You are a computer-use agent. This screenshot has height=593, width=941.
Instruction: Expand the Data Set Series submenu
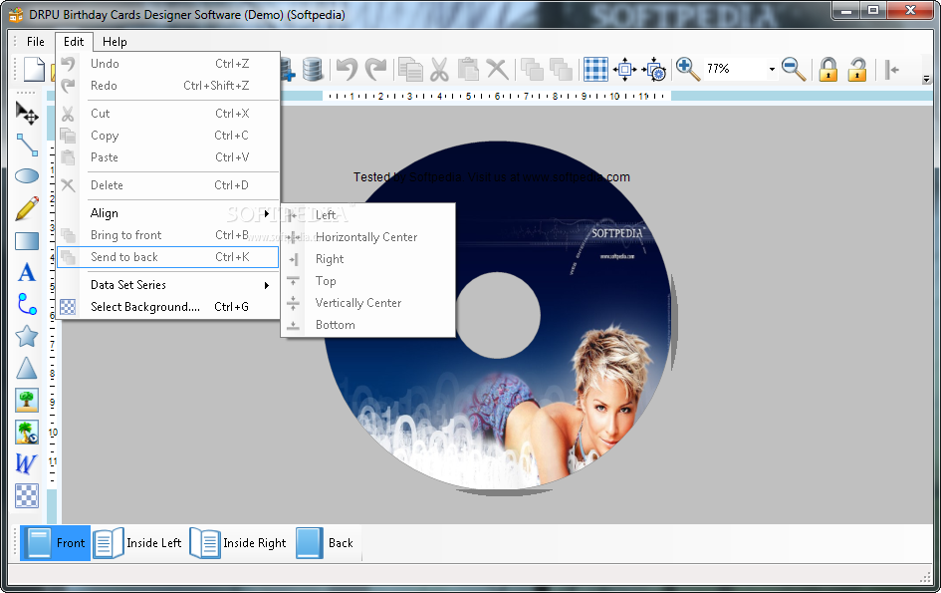168,285
